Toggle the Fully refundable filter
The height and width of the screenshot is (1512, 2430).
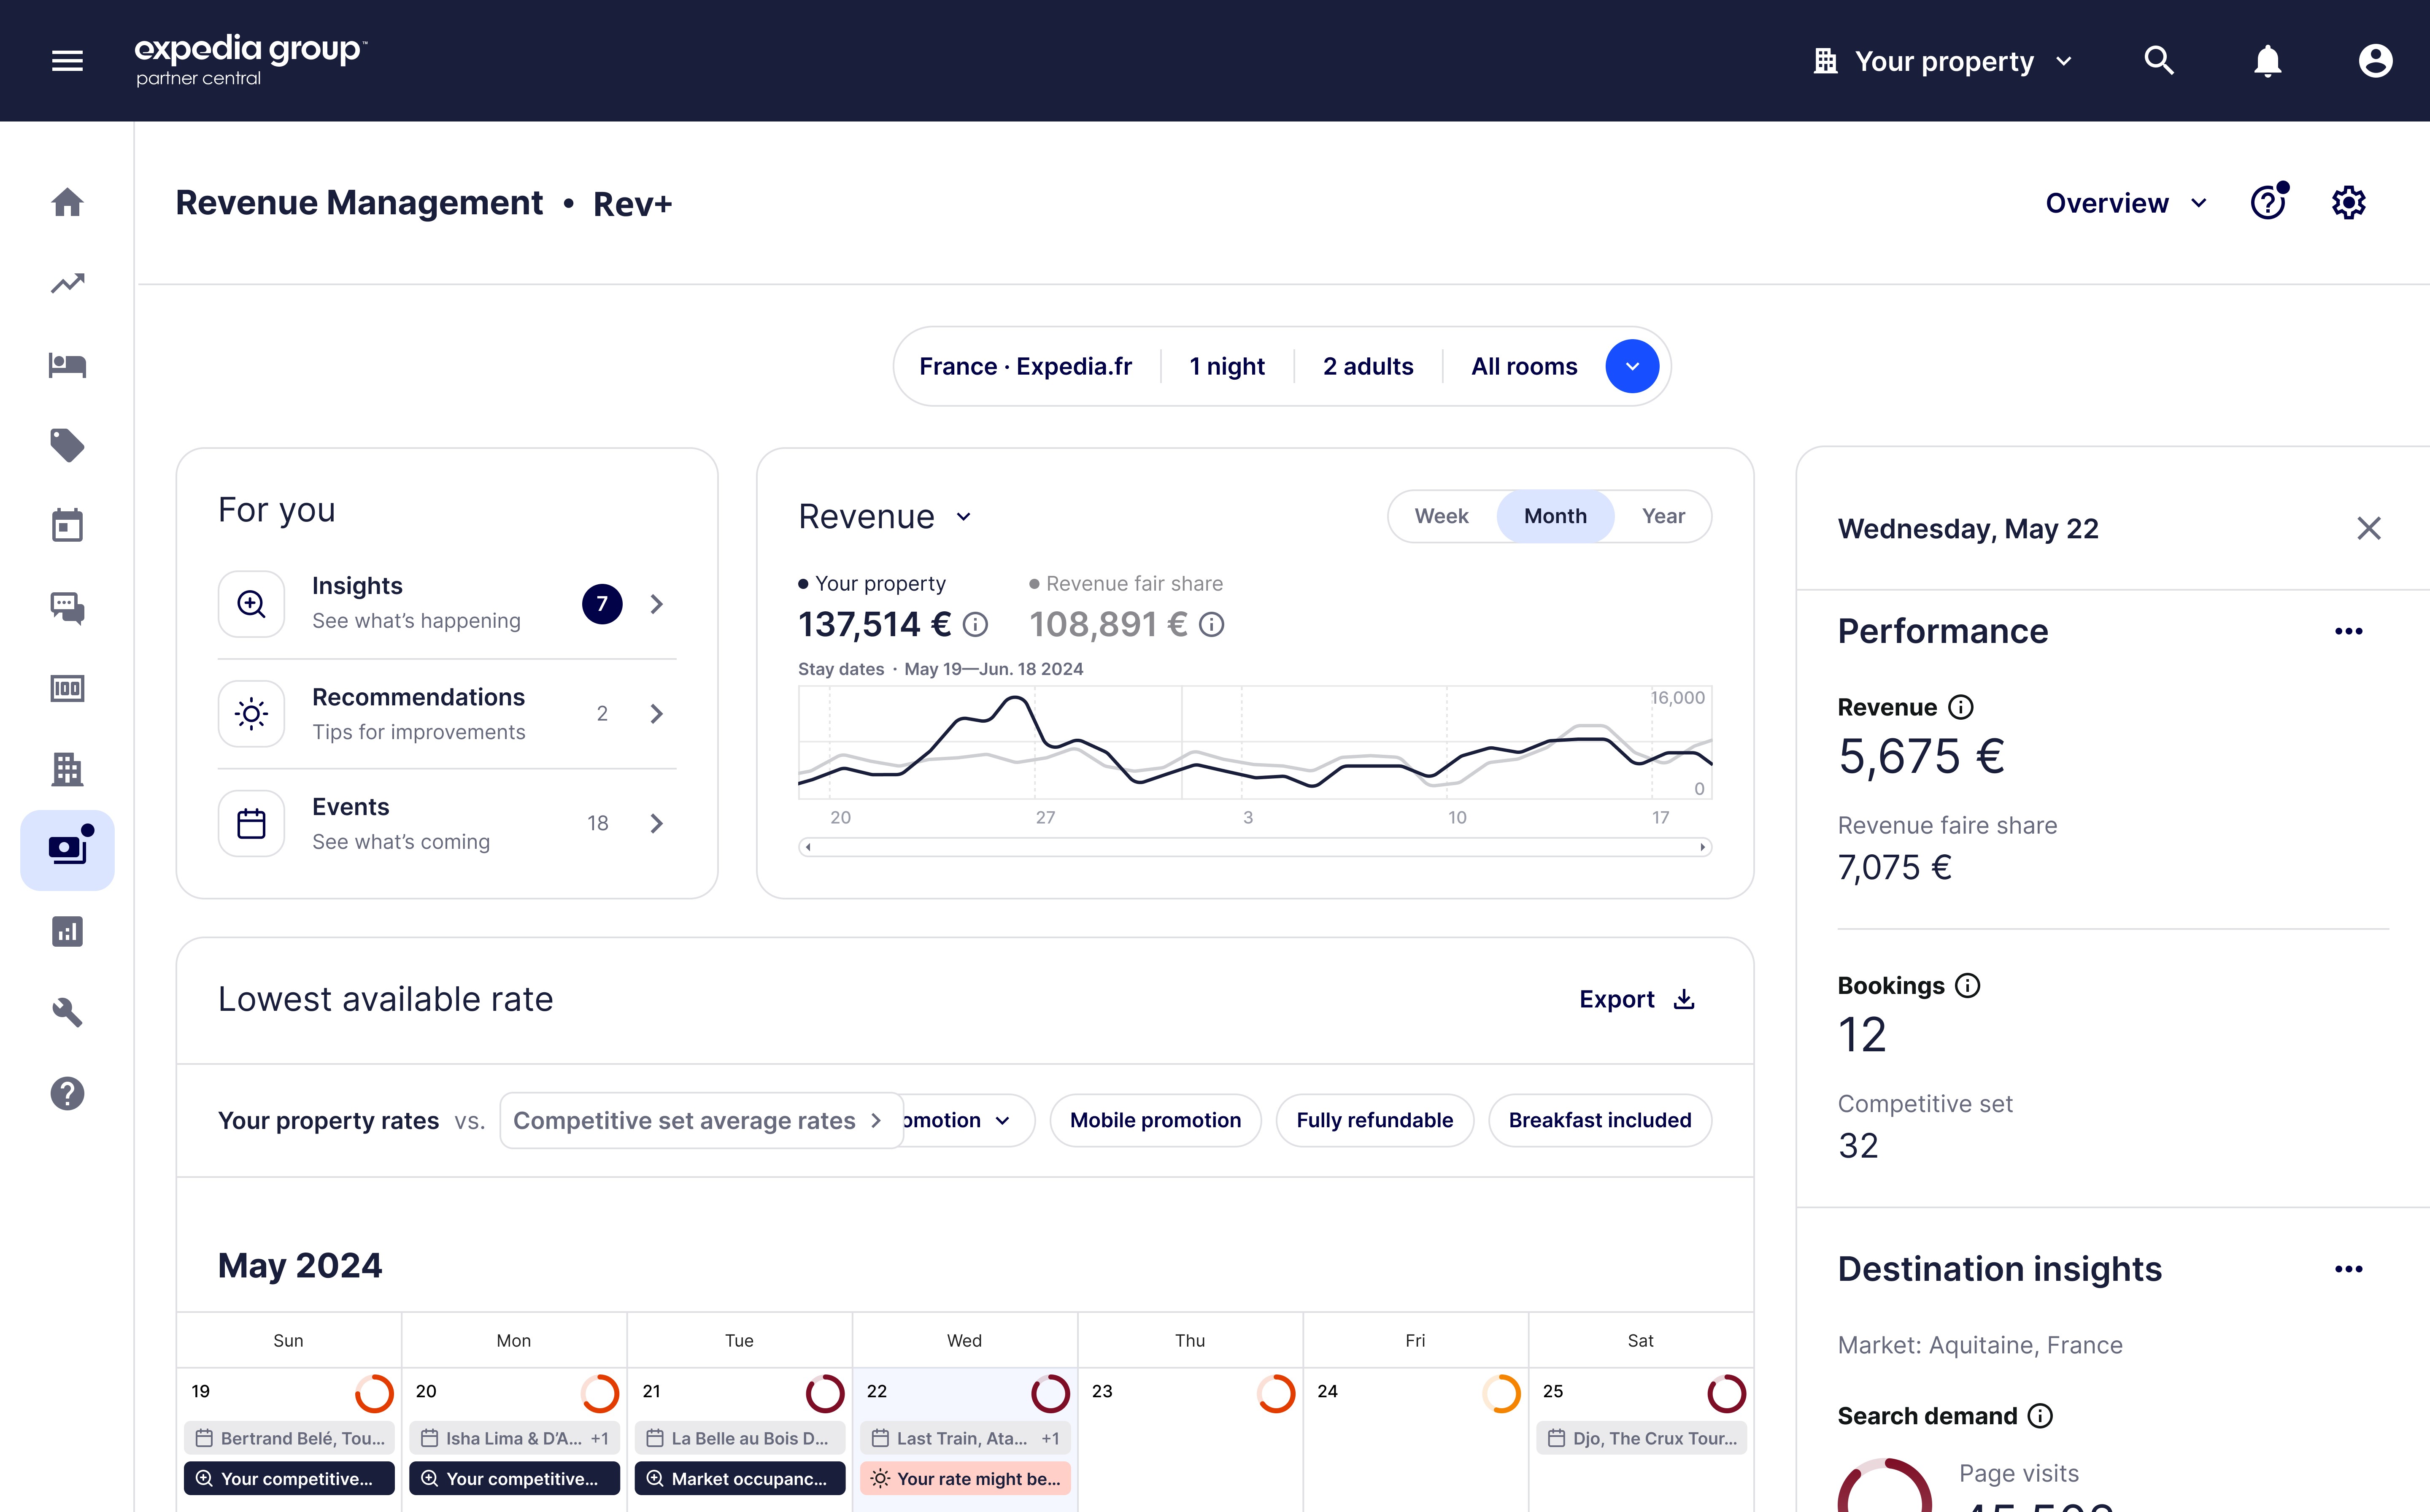[1374, 1120]
